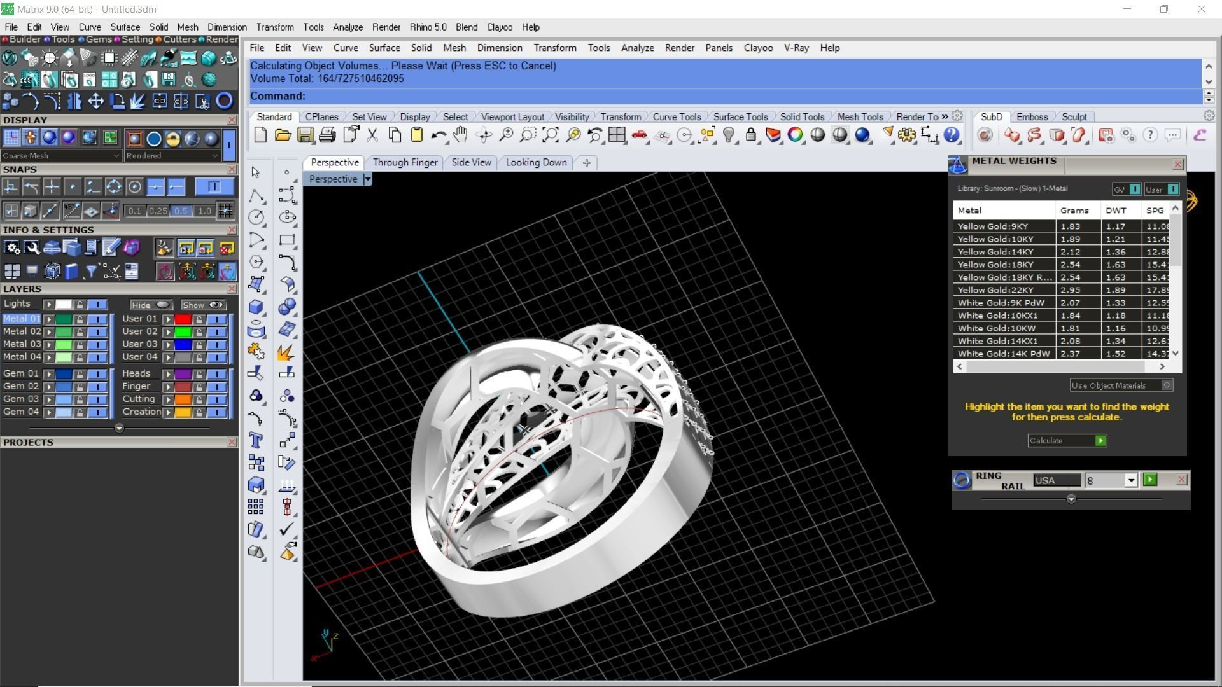Select the Rectangle tool in side toolbar
Viewport: 1222px width, 687px height.
click(x=287, y=240)
